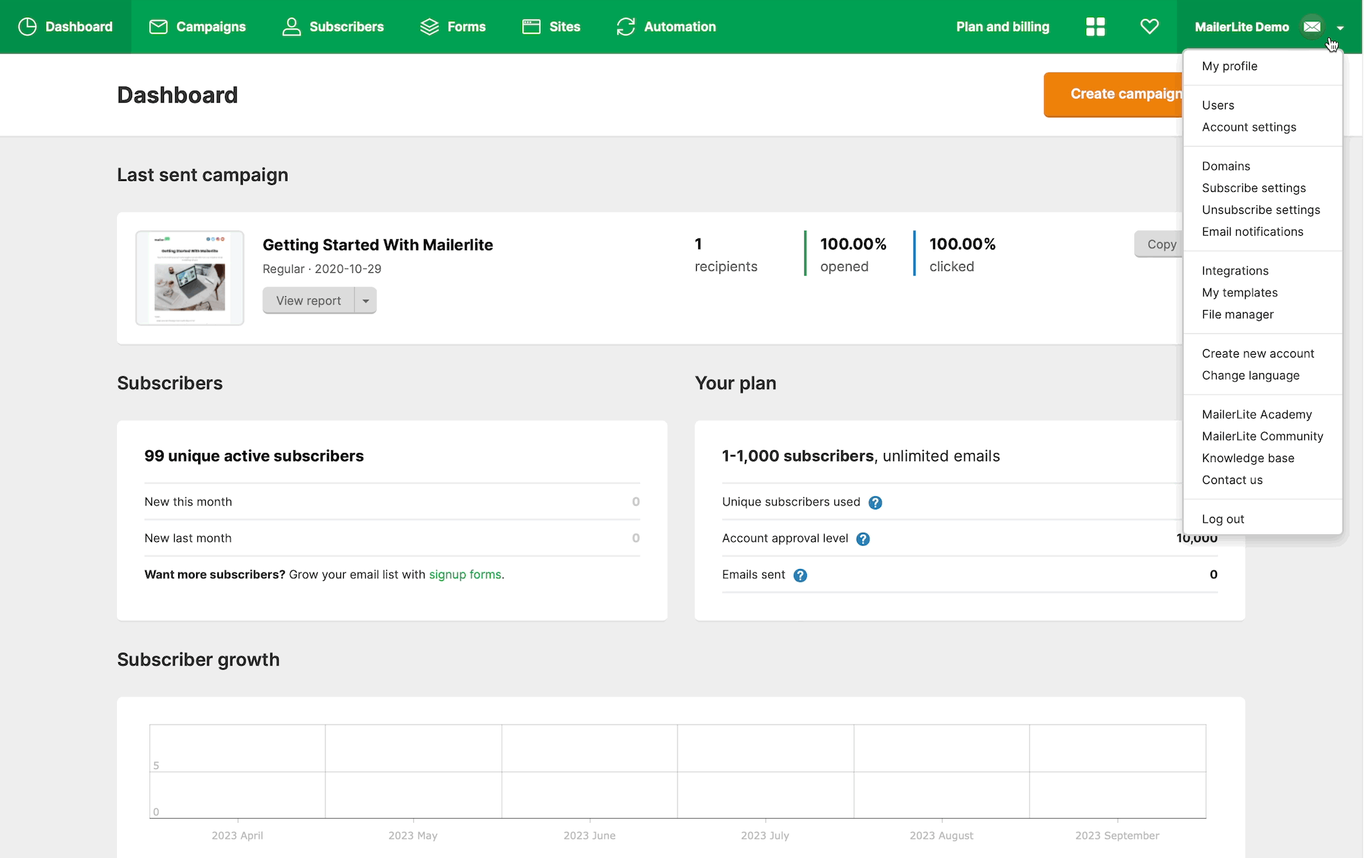Open the four-squares apps grid icon
Viewport: 1364px width, 858px height.
click(x=1095, y=27)
